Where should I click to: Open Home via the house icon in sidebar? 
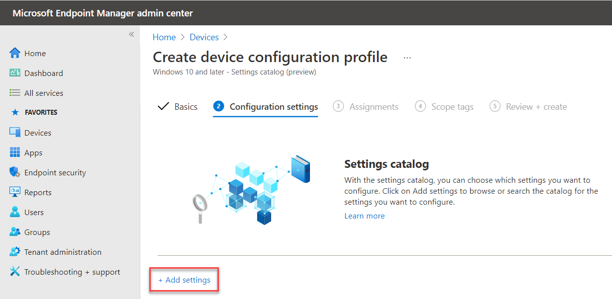15,53
